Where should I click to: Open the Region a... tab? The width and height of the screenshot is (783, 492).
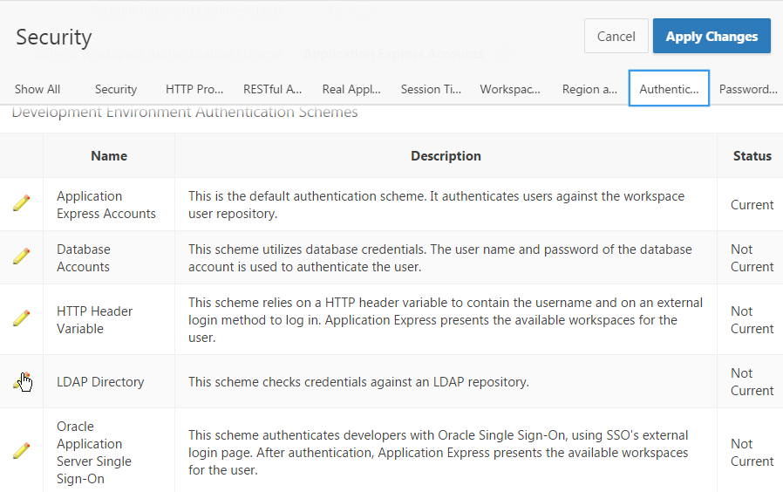pos(589,89)
